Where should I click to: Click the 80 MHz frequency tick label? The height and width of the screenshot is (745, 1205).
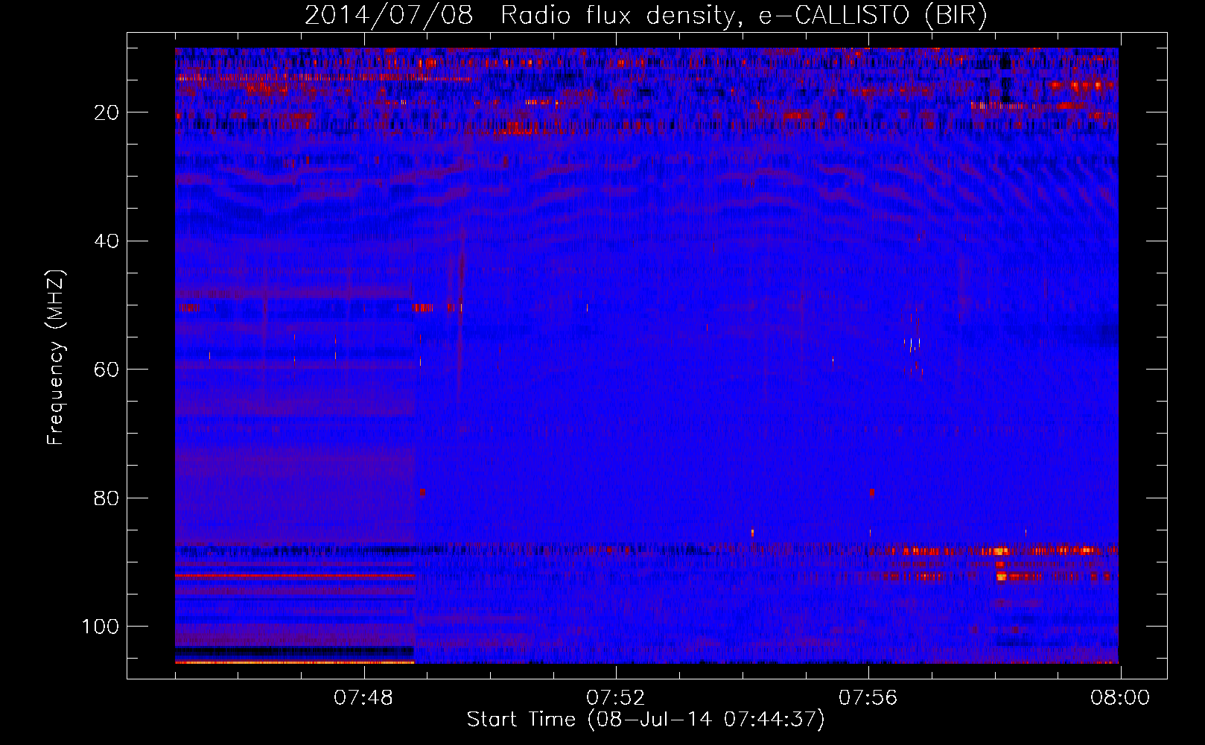[106, 498]
